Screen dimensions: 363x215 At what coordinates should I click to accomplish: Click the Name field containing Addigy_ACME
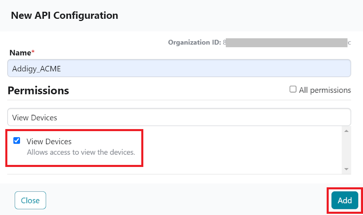[x=179, y=68]
